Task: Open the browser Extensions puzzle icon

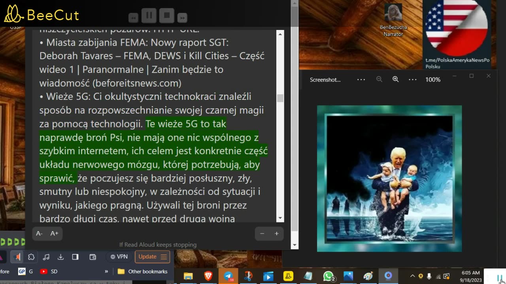Action: click(31, 257)
